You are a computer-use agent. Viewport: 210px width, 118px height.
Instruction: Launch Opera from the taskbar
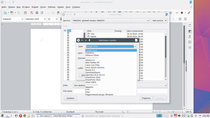pyautogui.click(x=20, y=116)
